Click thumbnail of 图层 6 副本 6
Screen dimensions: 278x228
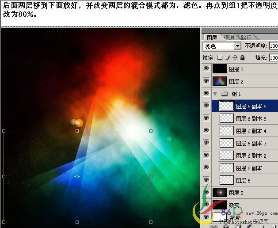coord(227,106)
